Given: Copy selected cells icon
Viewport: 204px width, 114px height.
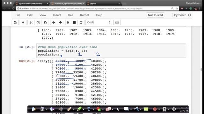Looking at the screenshot, I should coord(38,22).
